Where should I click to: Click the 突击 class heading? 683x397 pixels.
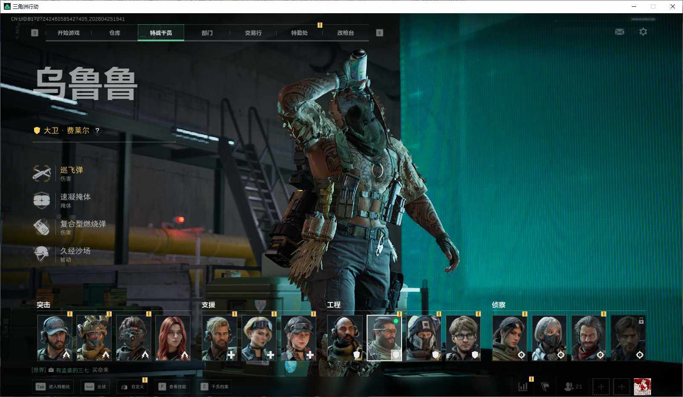pos(43,305)
